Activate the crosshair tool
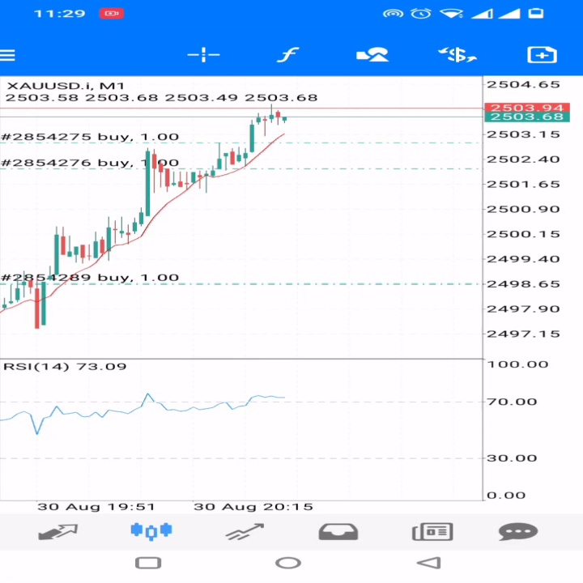Viewport: 583px width, 583px height. 203,55
